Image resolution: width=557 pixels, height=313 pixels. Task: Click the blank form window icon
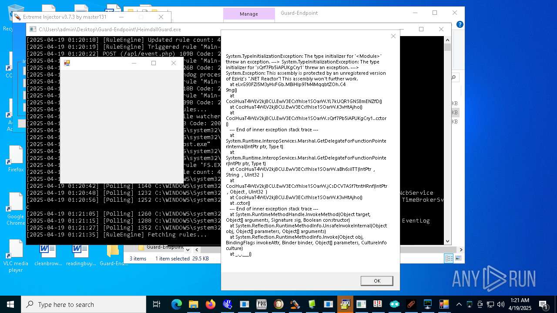pos(67,63)
